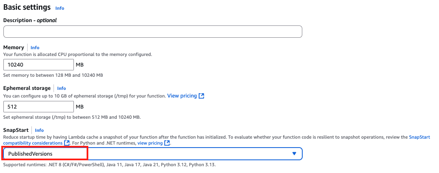Image resolution: width=439 pixels, height=173 pixels.
Task: Open the Memory Info link
Action: [35, 48]
